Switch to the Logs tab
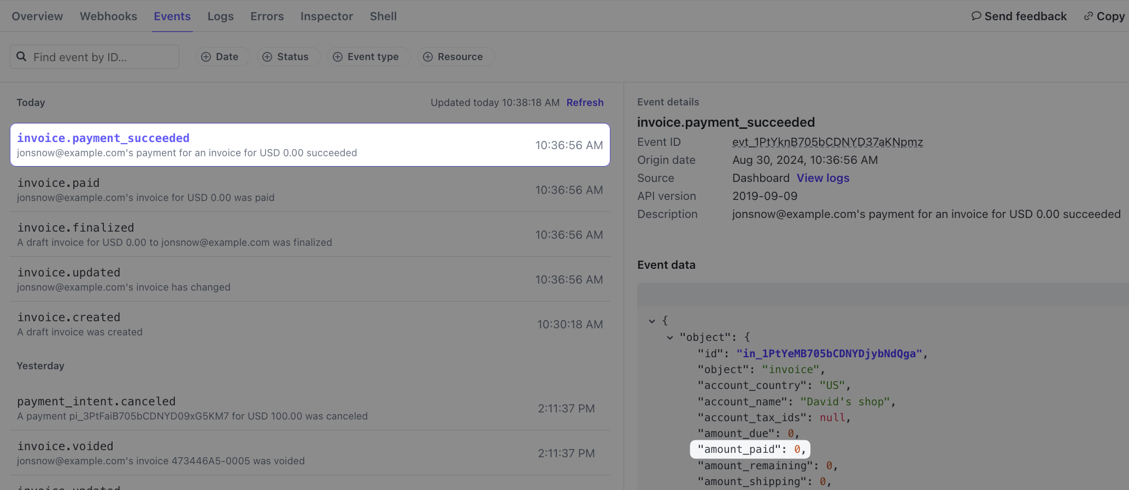1129x490 pixels. point(220,16)
